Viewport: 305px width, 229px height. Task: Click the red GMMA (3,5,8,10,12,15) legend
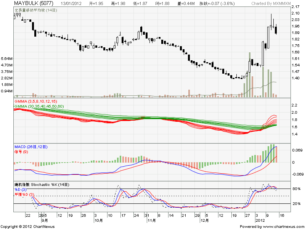click(34, 101)
